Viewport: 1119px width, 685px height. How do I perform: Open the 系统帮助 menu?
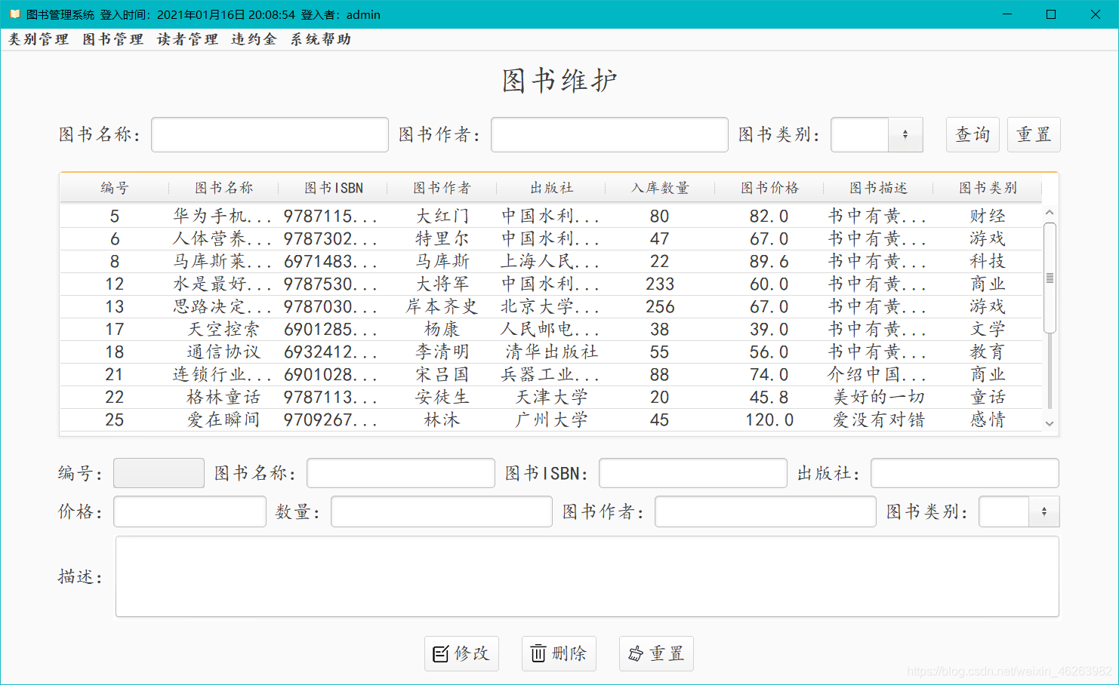tap(321, 39)
